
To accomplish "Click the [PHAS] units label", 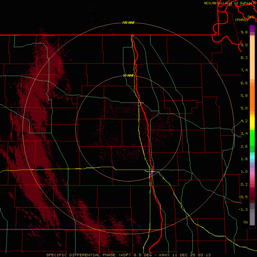I will pyautogui.click(x=241, y=20).
